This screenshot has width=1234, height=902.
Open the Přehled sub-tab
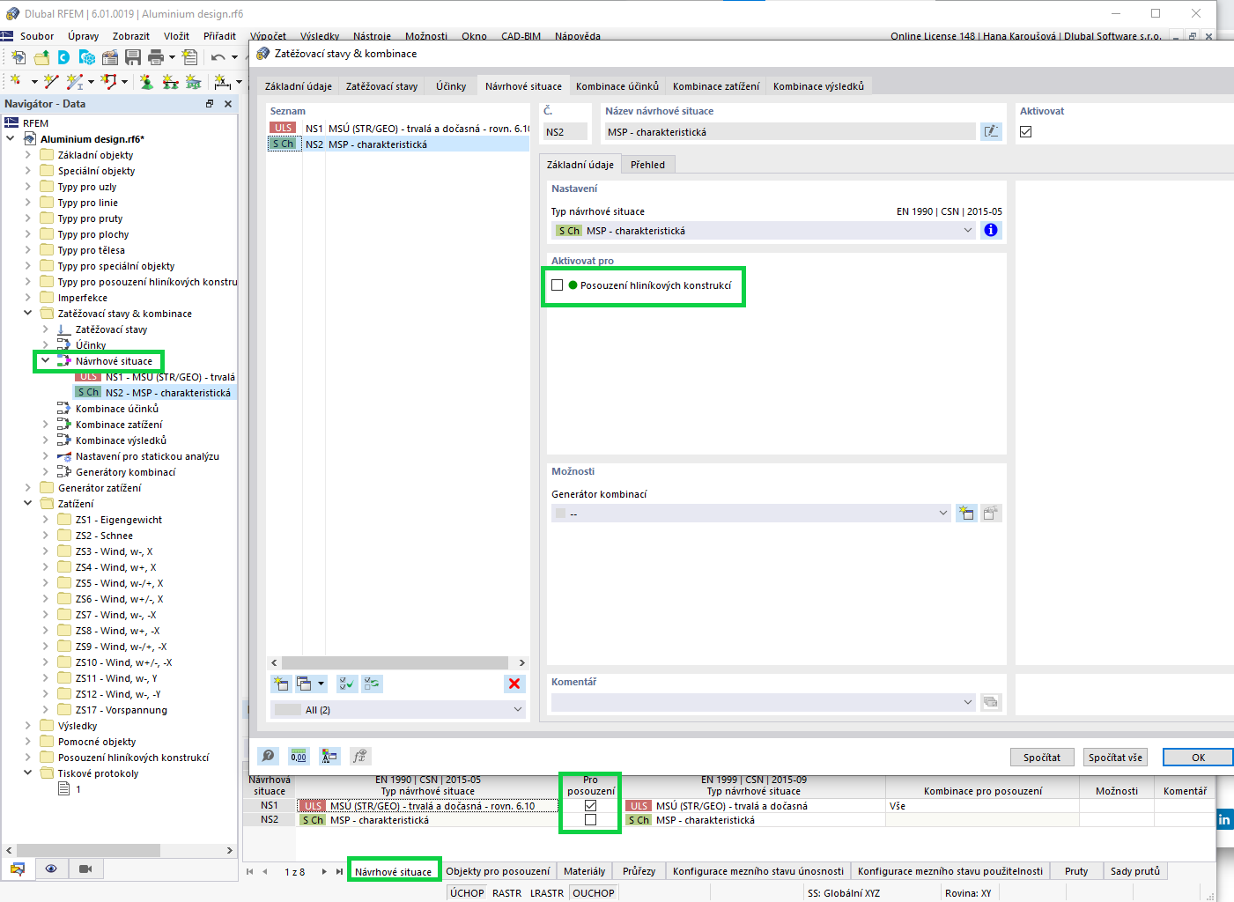[647, 165]
